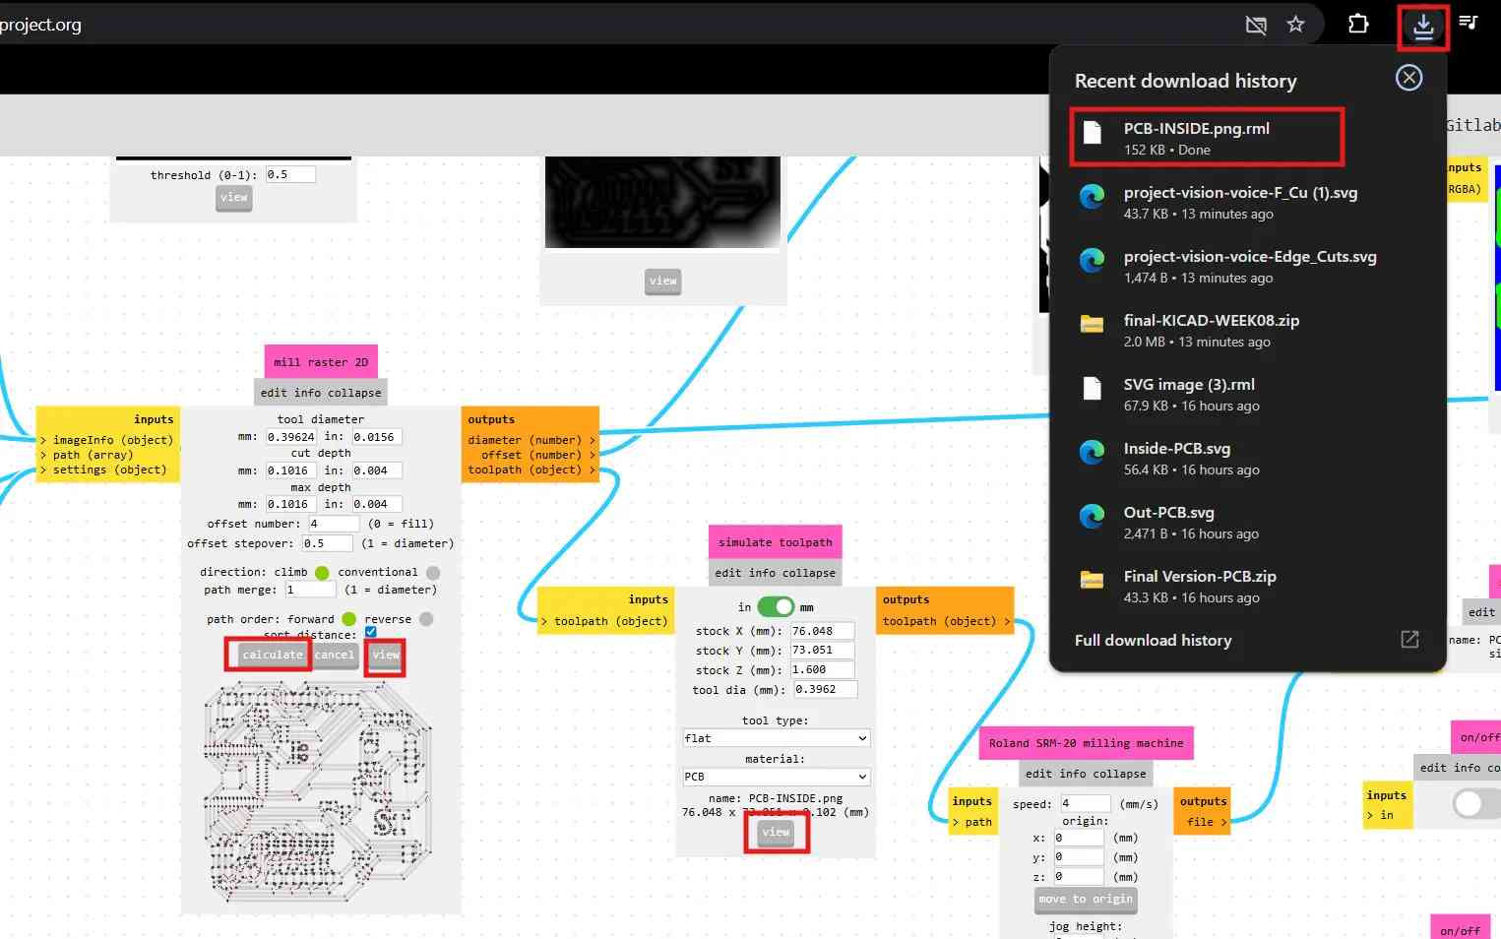
Task: Open the browser downloads button
Action: (x=1422, y=27)
